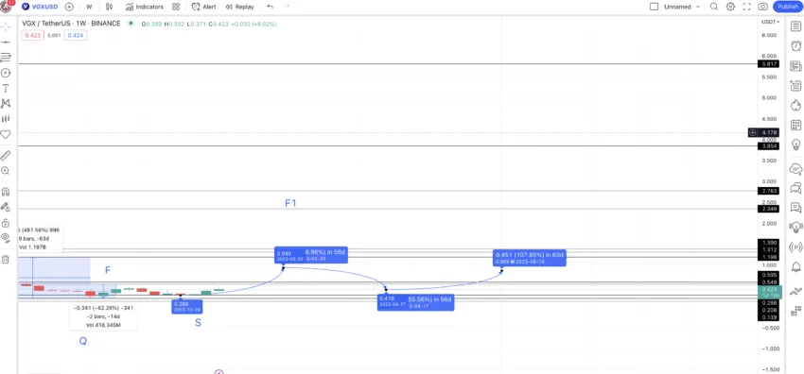804x374 pixels.
Task: Open the order panel icon below the bell
Action: [x=795, y=292]
